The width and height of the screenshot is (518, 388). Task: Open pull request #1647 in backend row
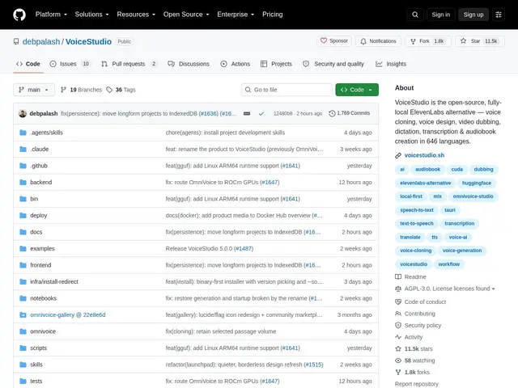(x=270, y=182)
